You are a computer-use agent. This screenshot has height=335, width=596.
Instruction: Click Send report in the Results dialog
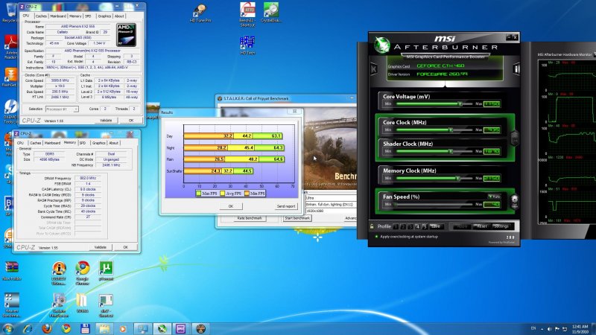click(286, 206)
